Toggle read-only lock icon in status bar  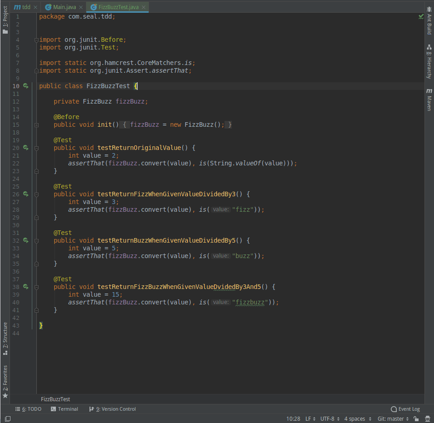[416, 419]
